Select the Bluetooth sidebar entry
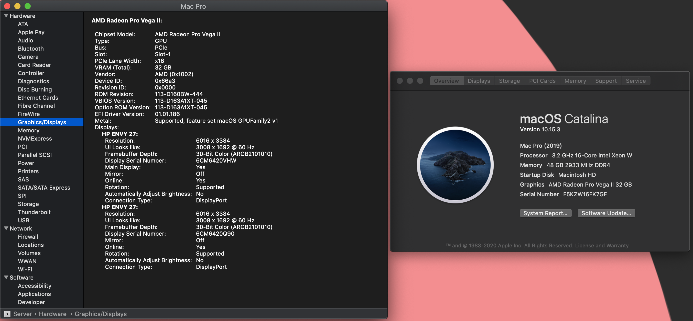Screen dimensions: 693x321 pos(31,49)
